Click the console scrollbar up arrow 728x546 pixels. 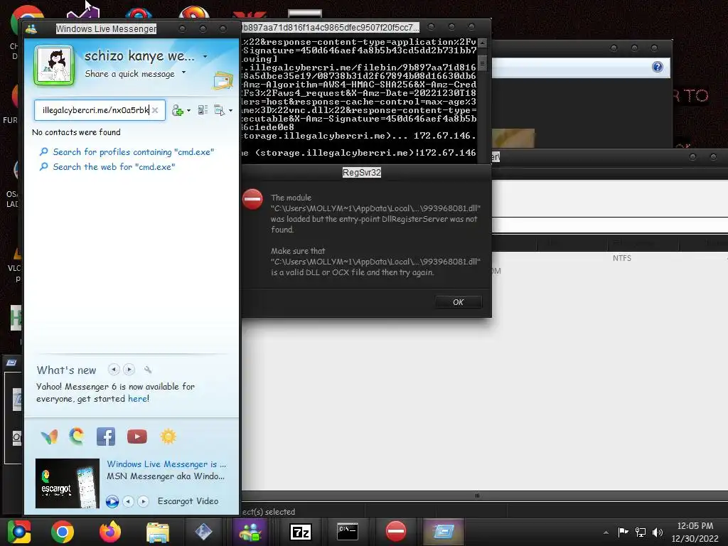click(x=483, y=43)
